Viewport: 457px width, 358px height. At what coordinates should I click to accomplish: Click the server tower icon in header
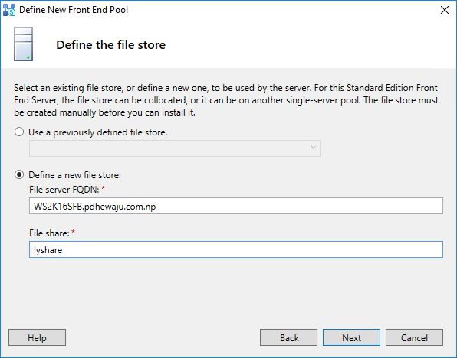23,44
